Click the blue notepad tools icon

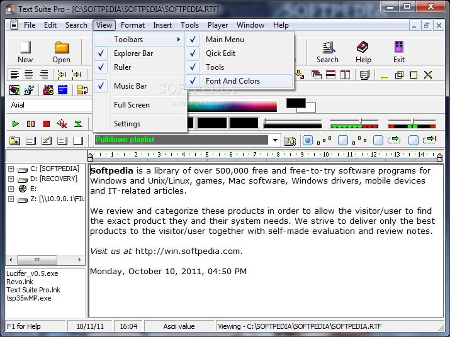click(x=62, y=90)
